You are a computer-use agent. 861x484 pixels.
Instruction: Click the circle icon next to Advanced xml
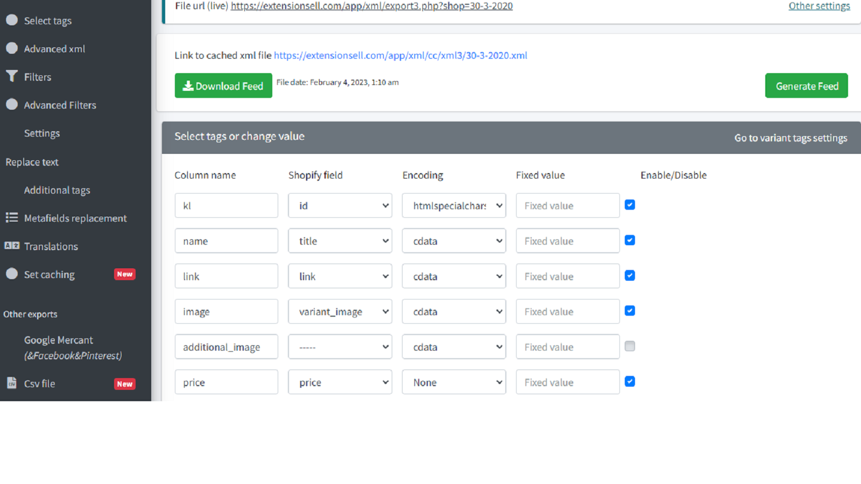pyautogui.click(x=12, y=48)
